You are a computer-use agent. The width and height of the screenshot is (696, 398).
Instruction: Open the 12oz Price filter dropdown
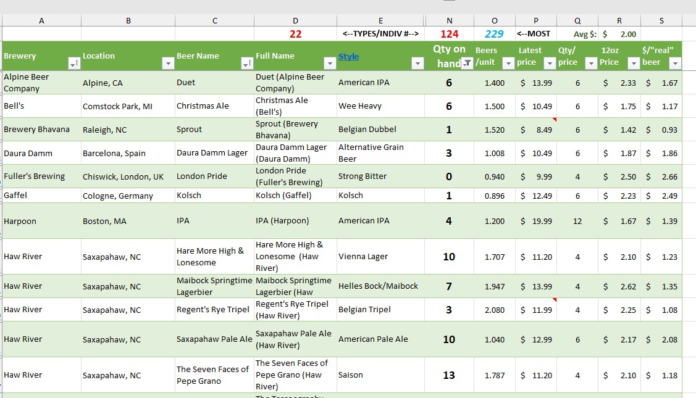(633, 63)
